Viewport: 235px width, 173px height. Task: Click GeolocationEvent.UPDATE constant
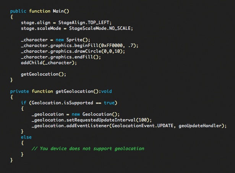point(143,126)
